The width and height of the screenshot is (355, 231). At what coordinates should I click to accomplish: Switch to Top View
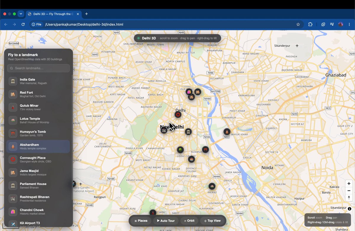click(x=212, y=221)
